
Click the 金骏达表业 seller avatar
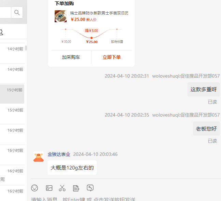coord(39,157)
